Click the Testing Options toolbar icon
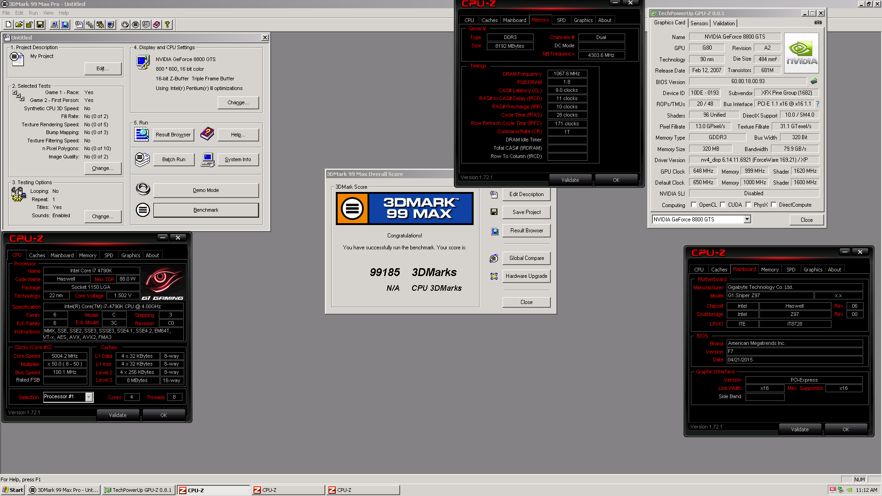 tap(100, 25)
